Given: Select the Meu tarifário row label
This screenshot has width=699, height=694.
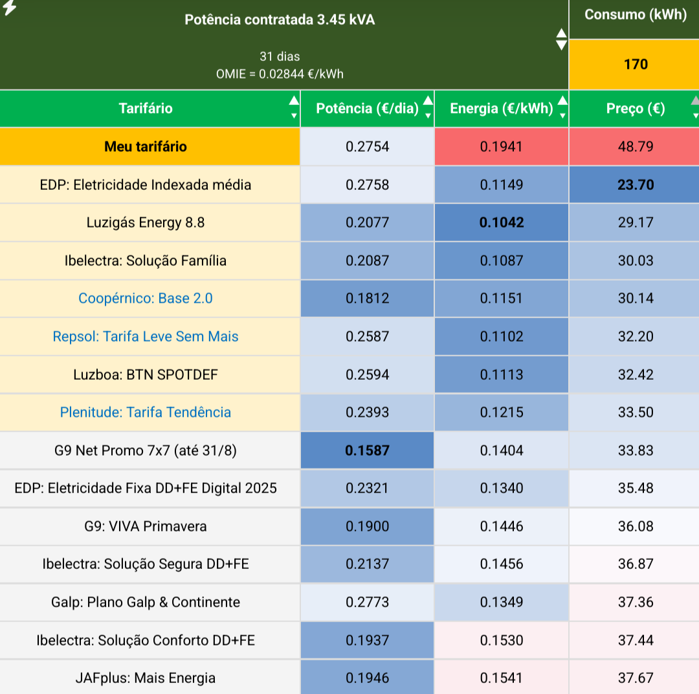Looking at the screenshot, I should (146, 146).
